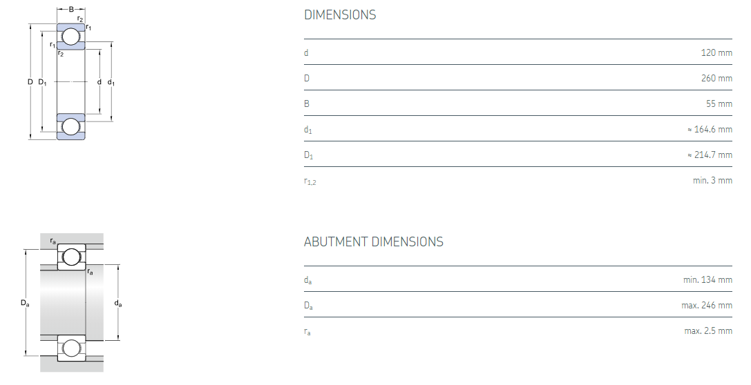Click the Da label on the abutment drawing

click(25, 303)
